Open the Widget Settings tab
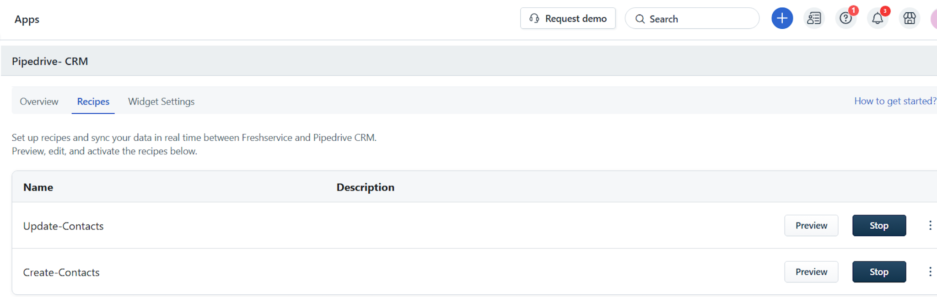Image resolution: width=937 pixels, height=297 pixels. [161, 101]
